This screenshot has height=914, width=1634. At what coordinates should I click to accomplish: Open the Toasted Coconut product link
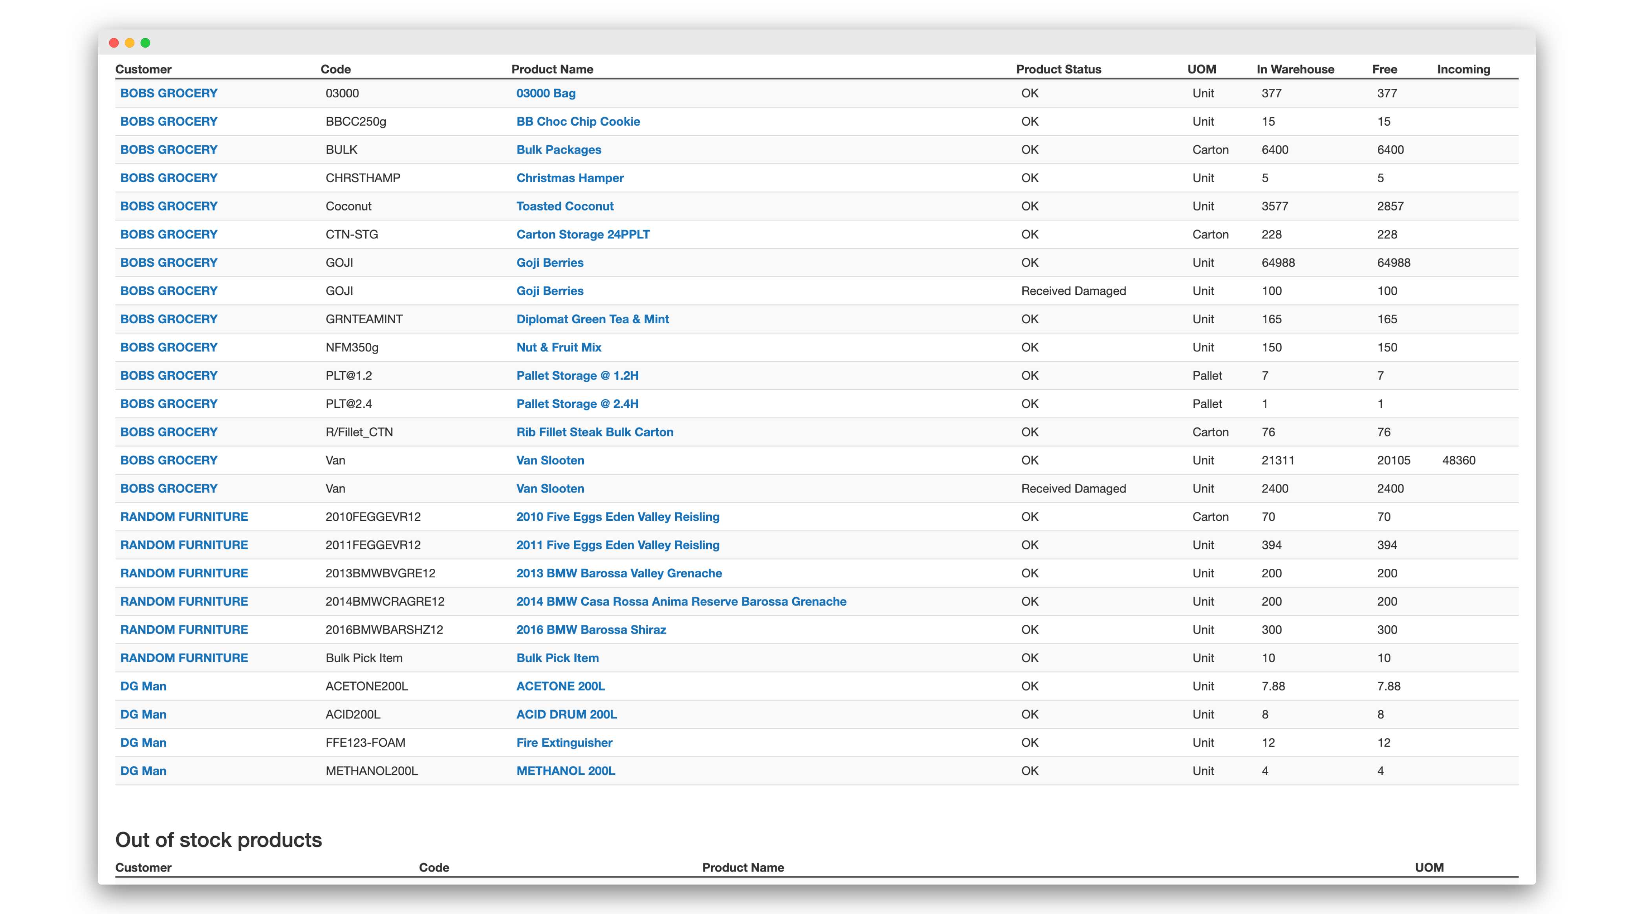[564, 206]
